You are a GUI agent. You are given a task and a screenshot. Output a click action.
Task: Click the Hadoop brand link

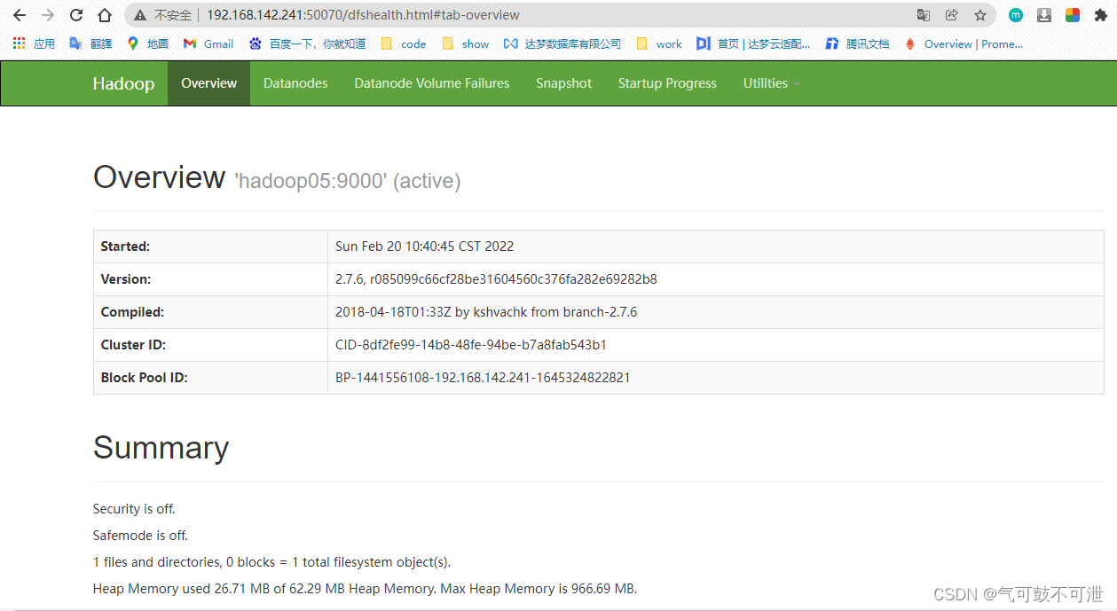click(x=123, y=83)
